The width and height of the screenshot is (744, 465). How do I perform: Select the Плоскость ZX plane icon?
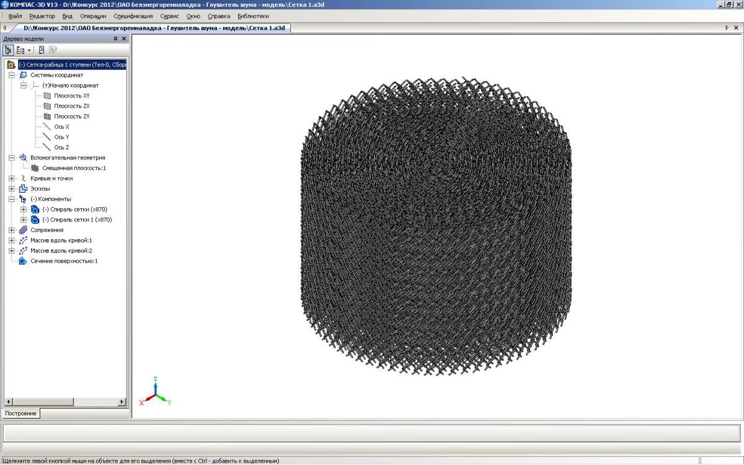pos(47,106)
